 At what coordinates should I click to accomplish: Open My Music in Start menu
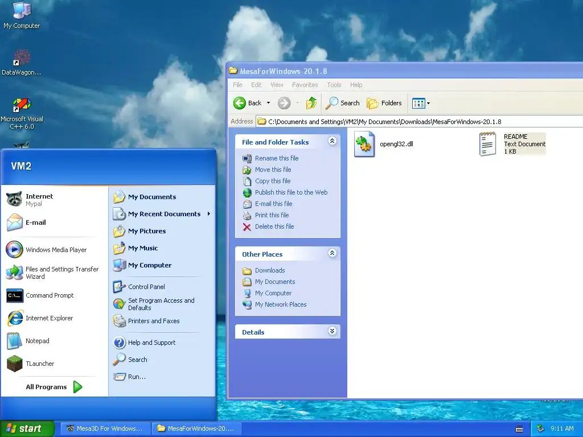(136, 248)
